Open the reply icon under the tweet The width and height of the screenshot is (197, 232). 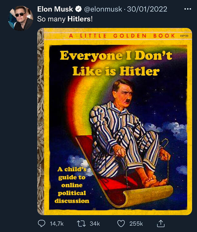click(42, 224)
